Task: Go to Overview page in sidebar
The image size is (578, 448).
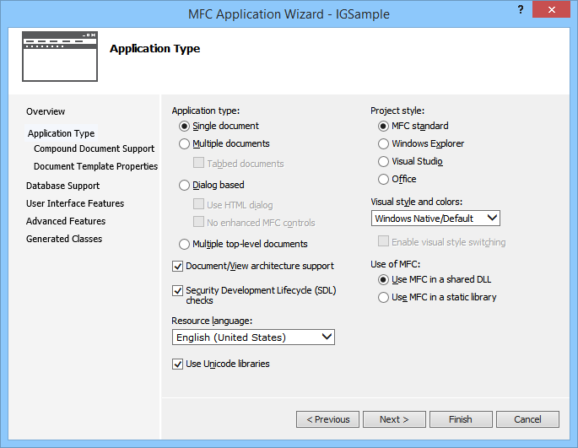Action: click(x=46, y=112)
